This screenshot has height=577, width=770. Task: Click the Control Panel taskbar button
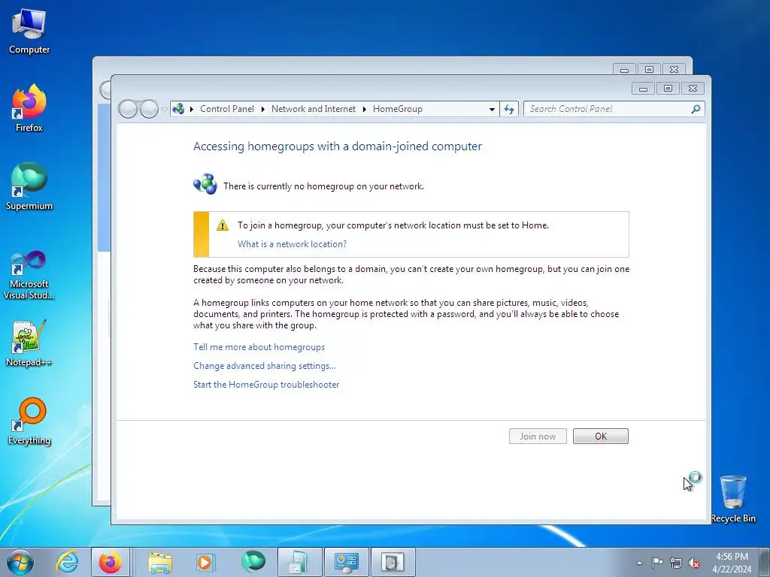click(x=346, y=562)
